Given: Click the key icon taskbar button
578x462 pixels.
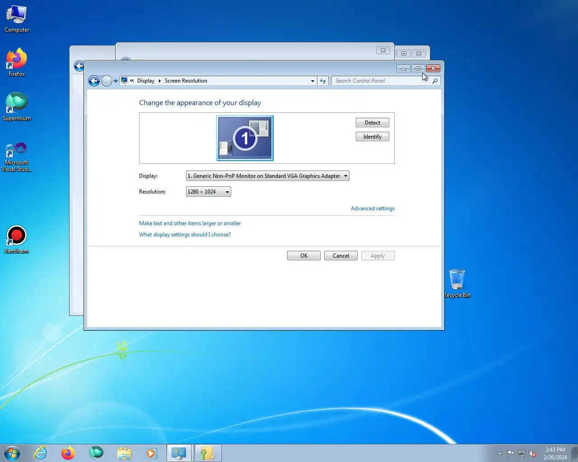Looking at the screenshot, I should click(x=208, y=453).
